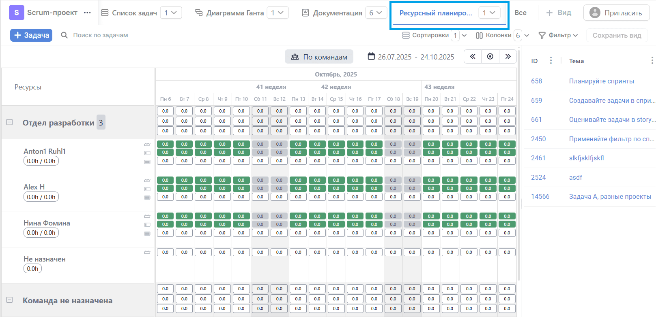Click the purple S project avatar
656x317 pixels.
pos(16,13)
